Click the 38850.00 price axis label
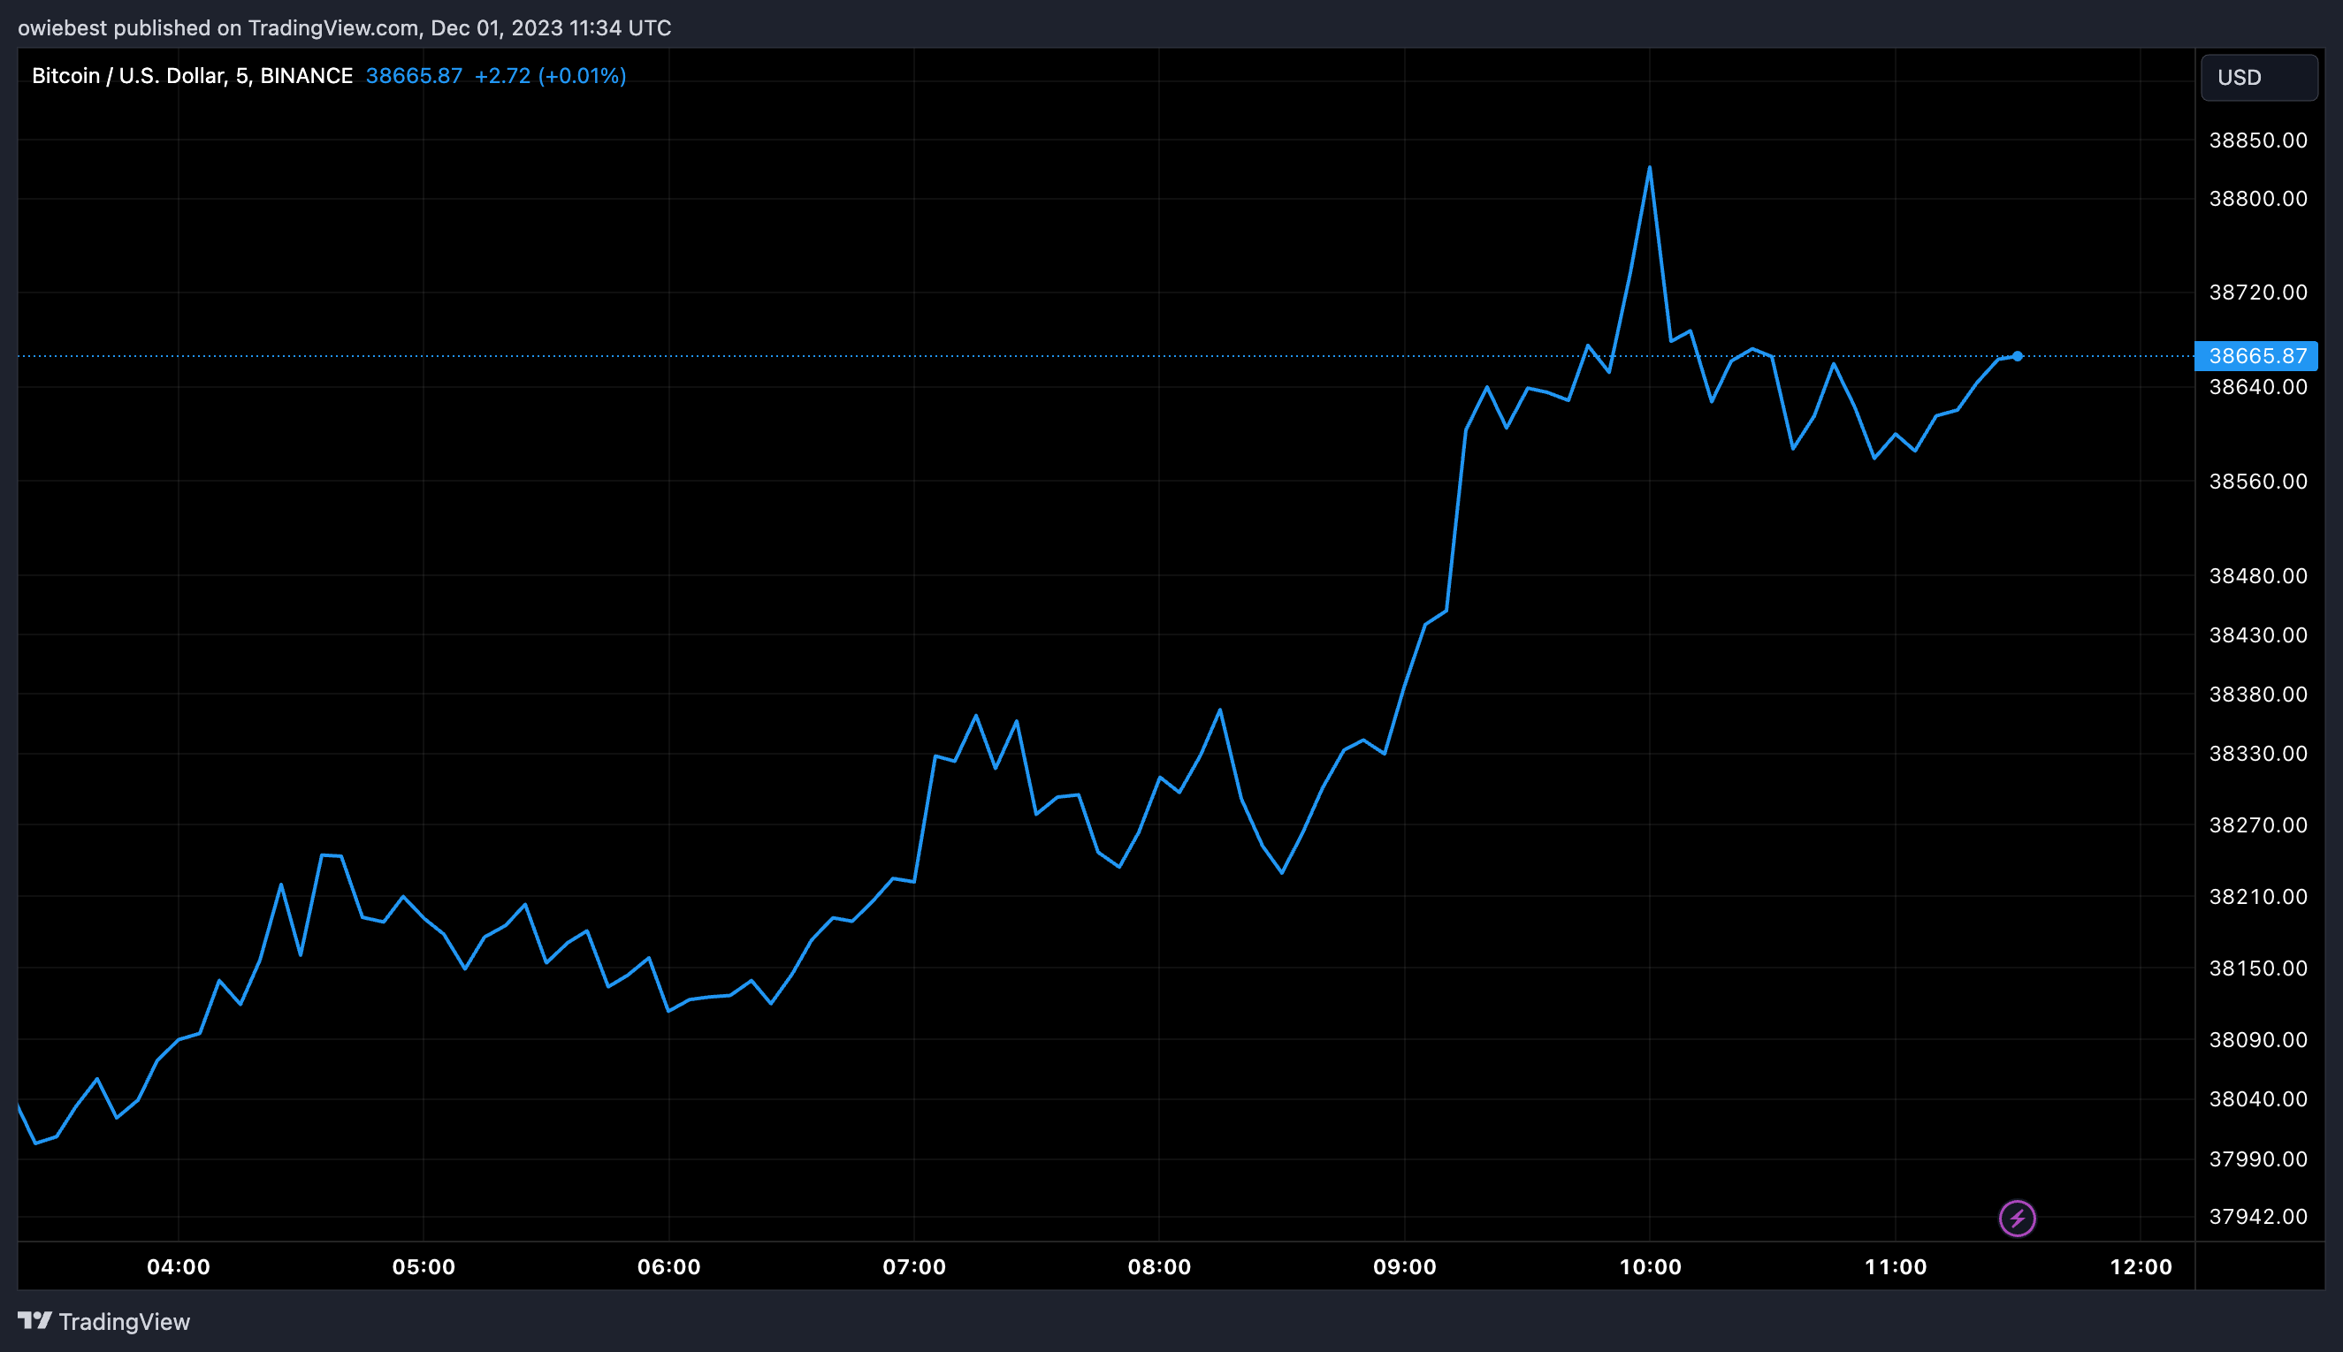The height and width of the screenshot is (1352, 2343). point(2257,141)
